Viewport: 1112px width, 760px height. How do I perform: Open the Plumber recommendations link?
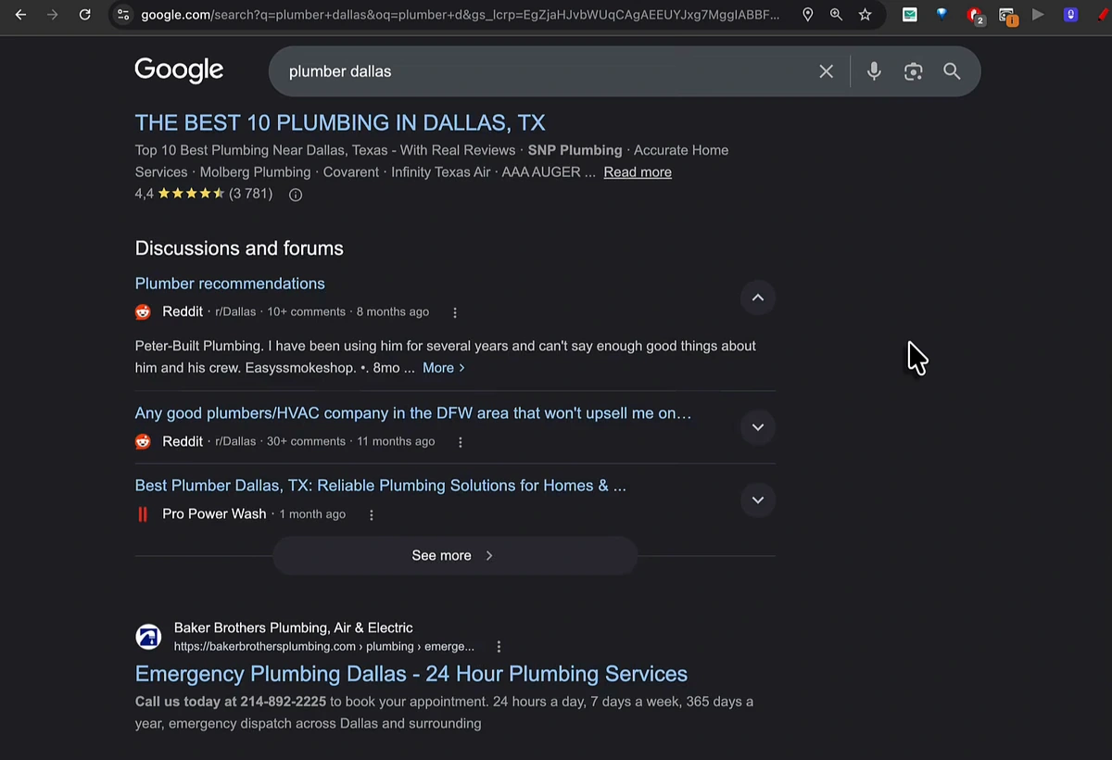[230, 284]
